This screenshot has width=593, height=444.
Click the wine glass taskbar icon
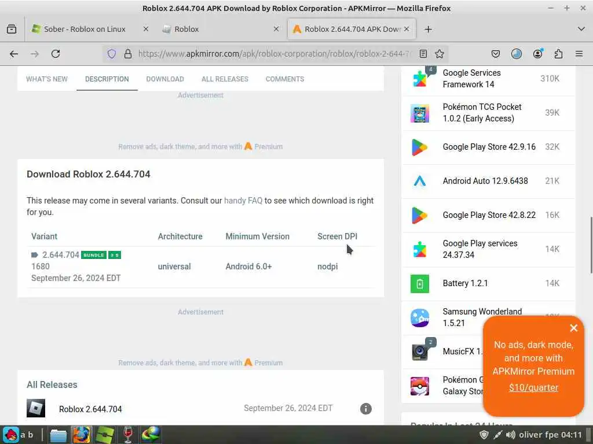point(128,435)
